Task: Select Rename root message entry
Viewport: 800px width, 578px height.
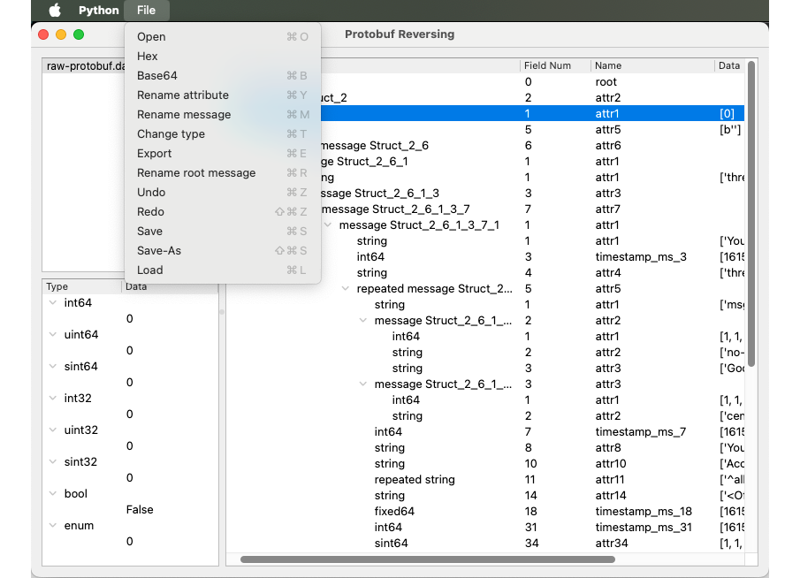Action: pyautogui.click(x=223, y=172)
